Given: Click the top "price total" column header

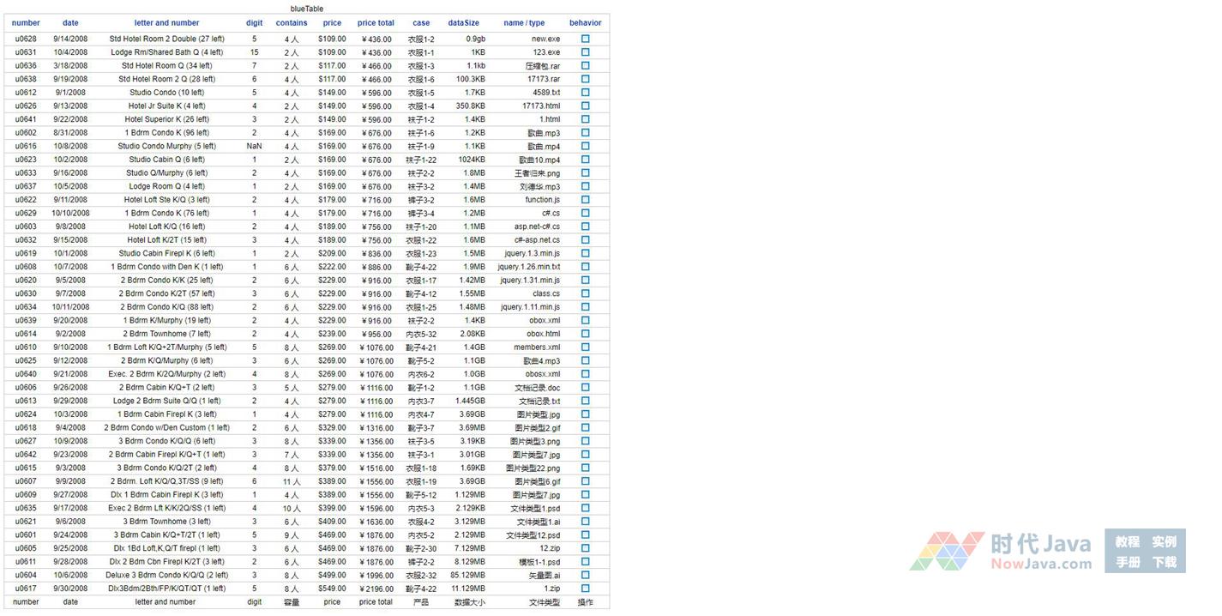Looking at the screenshot, I should coord(376,23).
